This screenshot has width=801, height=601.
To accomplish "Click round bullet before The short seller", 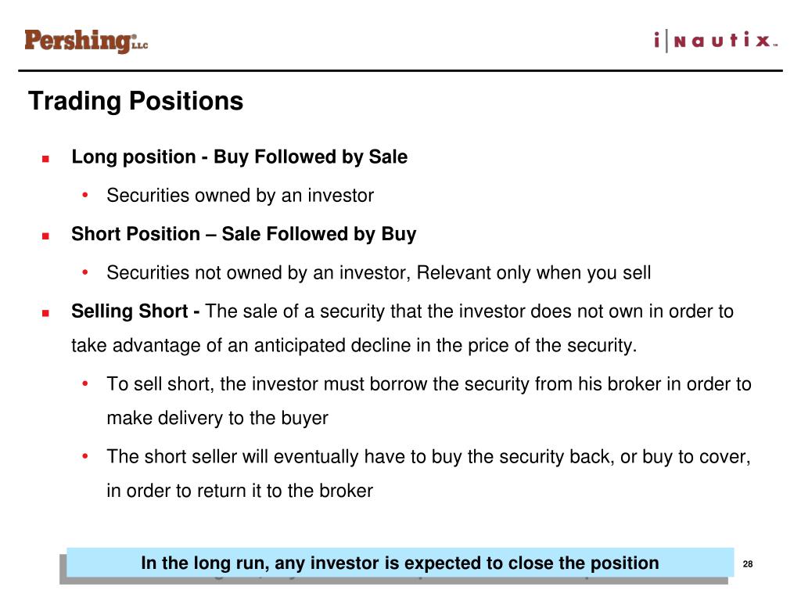I will (85, 456).
